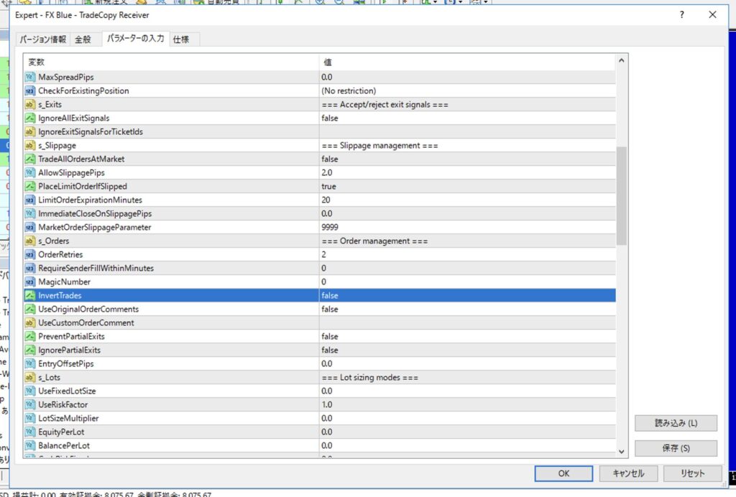Screen dimensions: 736x497
Task: Click the リセット button
Action: pyautogui.click(x=693, y=473)
